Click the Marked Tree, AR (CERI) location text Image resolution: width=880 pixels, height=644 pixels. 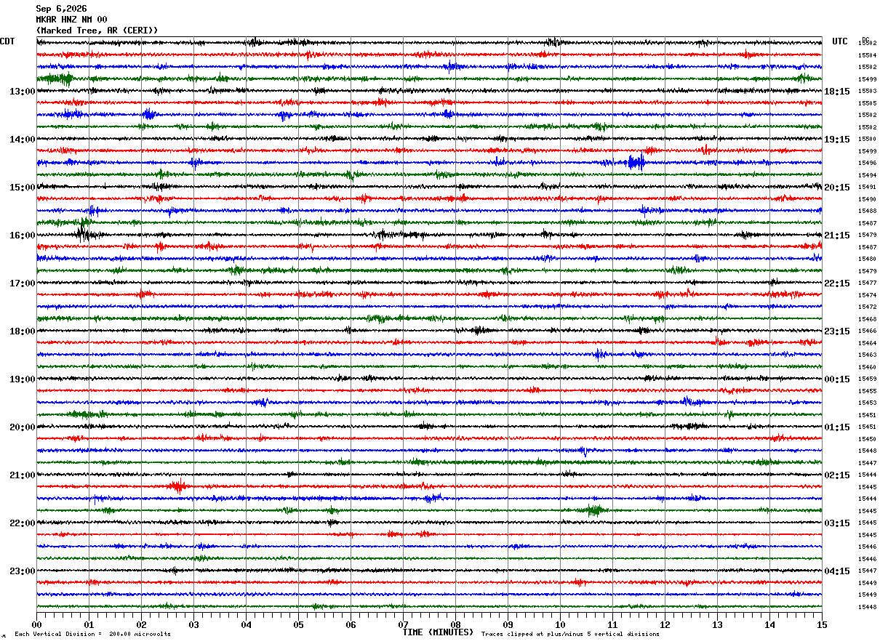tap(97, 31)
